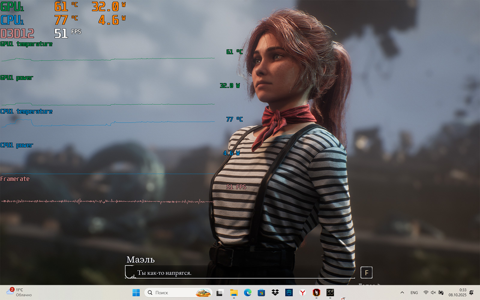This screenshot has width=480, height=300.
Task: Launch Microsoft Edge from the taskbar
Action: tap(247, 292)
